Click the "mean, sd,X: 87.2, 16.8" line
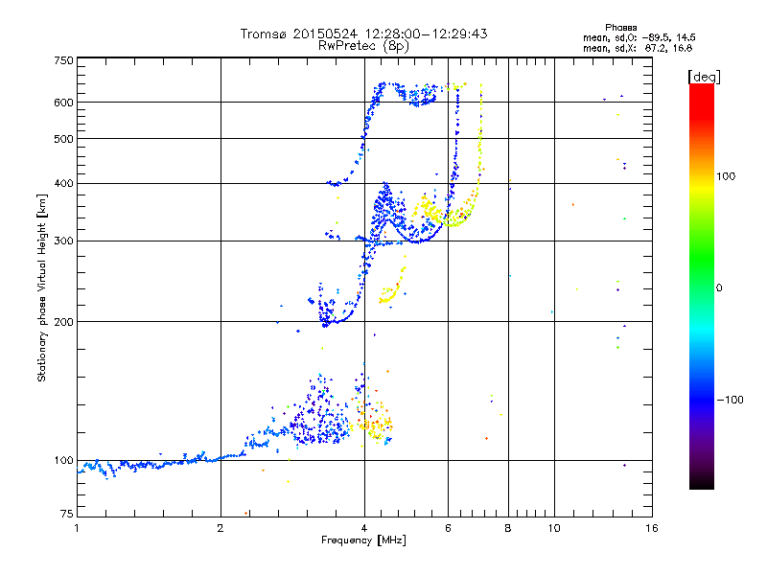 point(638,48)
